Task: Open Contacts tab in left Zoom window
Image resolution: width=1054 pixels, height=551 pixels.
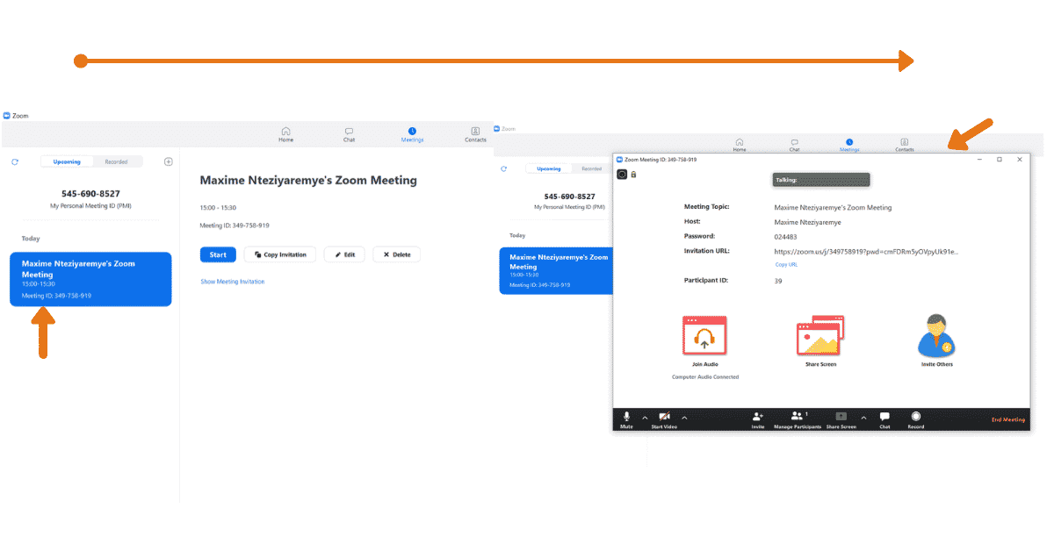Action: click(475, 134)
